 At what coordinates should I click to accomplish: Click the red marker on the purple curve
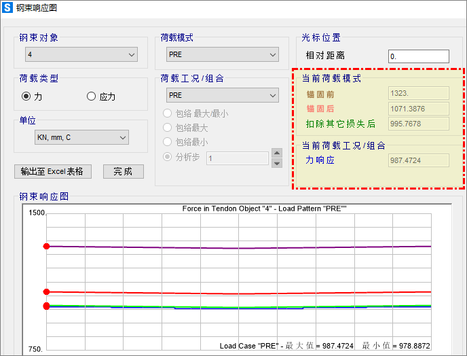(46, 246)
